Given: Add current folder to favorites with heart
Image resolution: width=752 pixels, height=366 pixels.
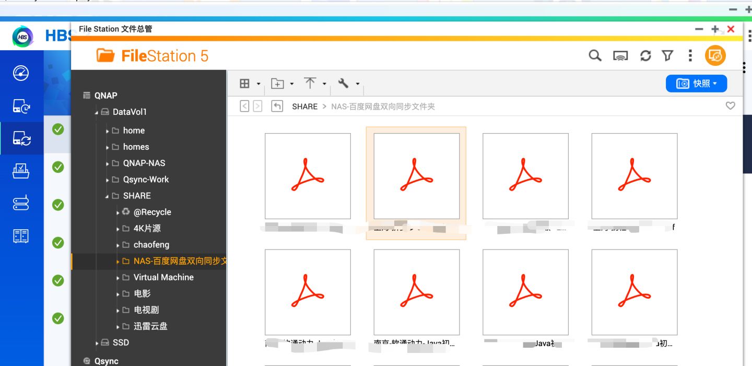Looking at the screenshot, I should pos(730,106).
